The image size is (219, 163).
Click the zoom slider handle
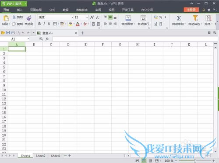click(195, 161)
